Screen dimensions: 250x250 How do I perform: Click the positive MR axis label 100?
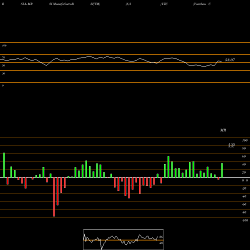pyautogui.click(x=245, y=140)
